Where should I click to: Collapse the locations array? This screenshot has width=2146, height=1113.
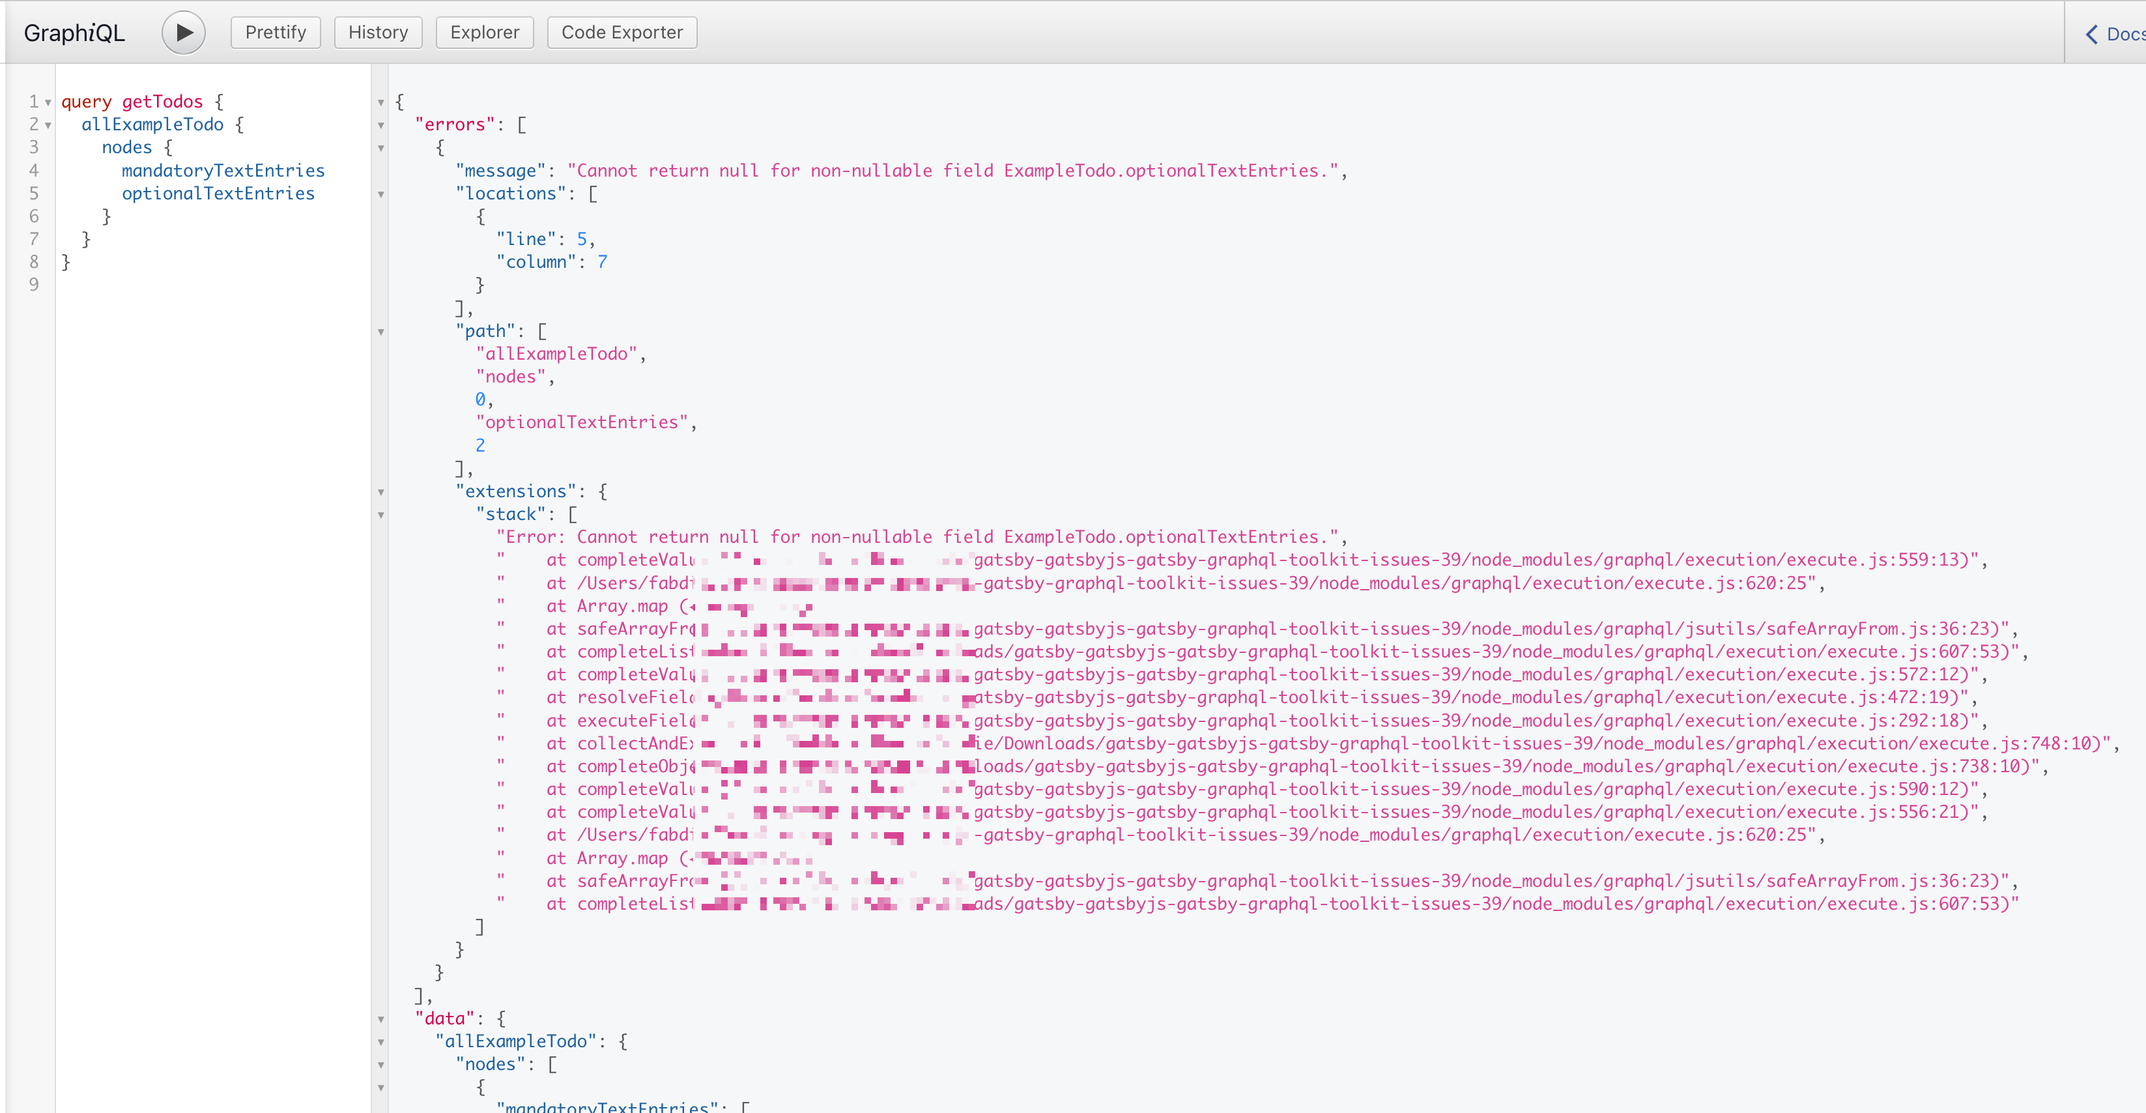380,194
